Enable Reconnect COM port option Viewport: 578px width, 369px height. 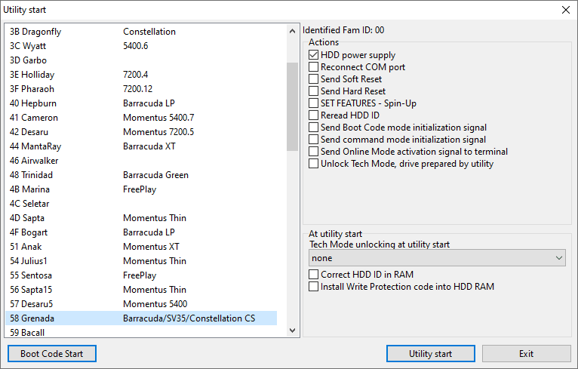[313, 67]
